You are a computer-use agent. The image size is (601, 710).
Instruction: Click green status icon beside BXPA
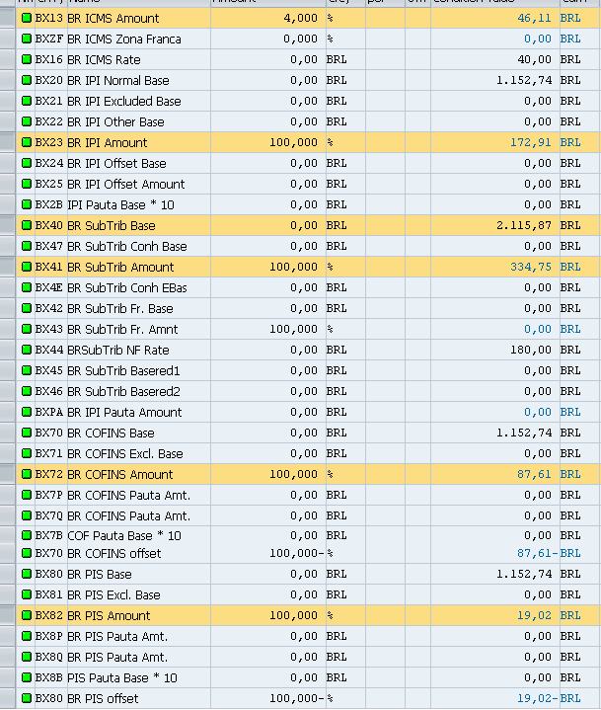27,412
